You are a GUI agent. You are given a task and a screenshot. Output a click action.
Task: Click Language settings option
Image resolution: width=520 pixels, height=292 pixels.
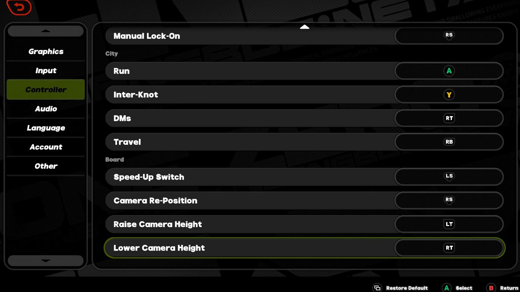coord(46,128)
